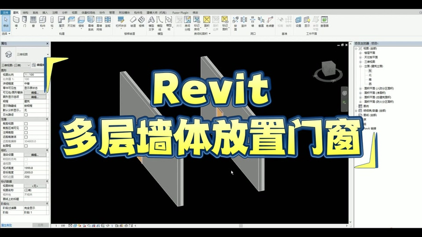422x237 pixels.
Task: Click the 视图比例 1:100 field
Action: click(34, 75)
